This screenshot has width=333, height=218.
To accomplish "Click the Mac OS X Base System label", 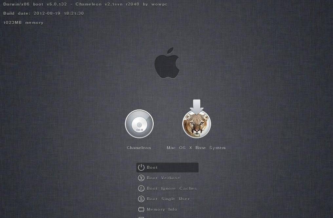I will pos(196,148).
